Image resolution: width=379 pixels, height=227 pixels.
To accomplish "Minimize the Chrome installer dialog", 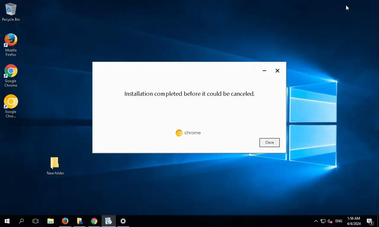I will pos(264,71).
